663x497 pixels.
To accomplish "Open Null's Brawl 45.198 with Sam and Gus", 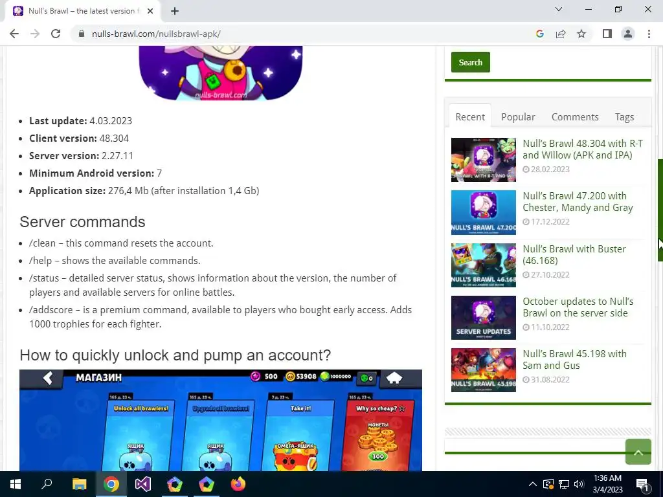I will coord(574,359).
